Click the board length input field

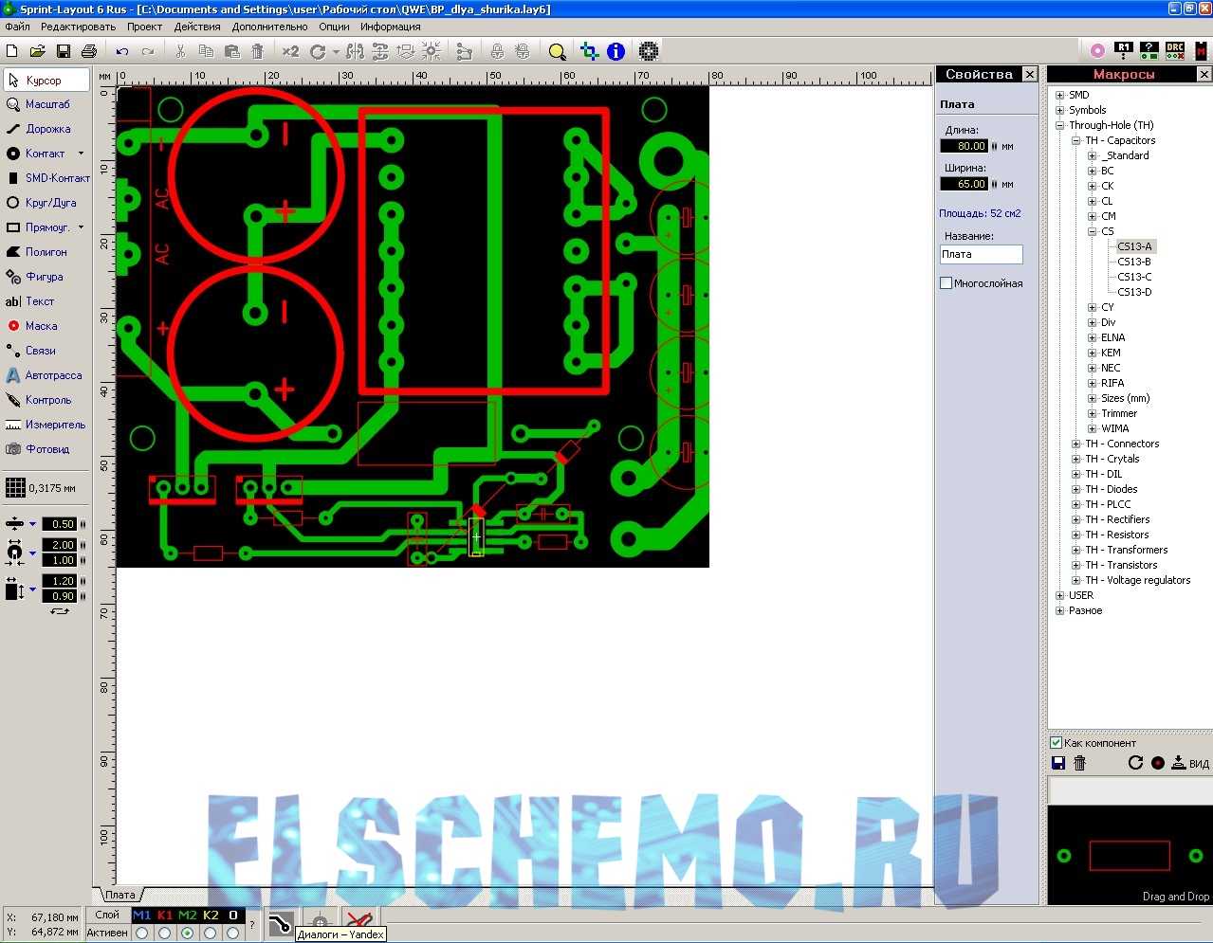pos(964,145)
